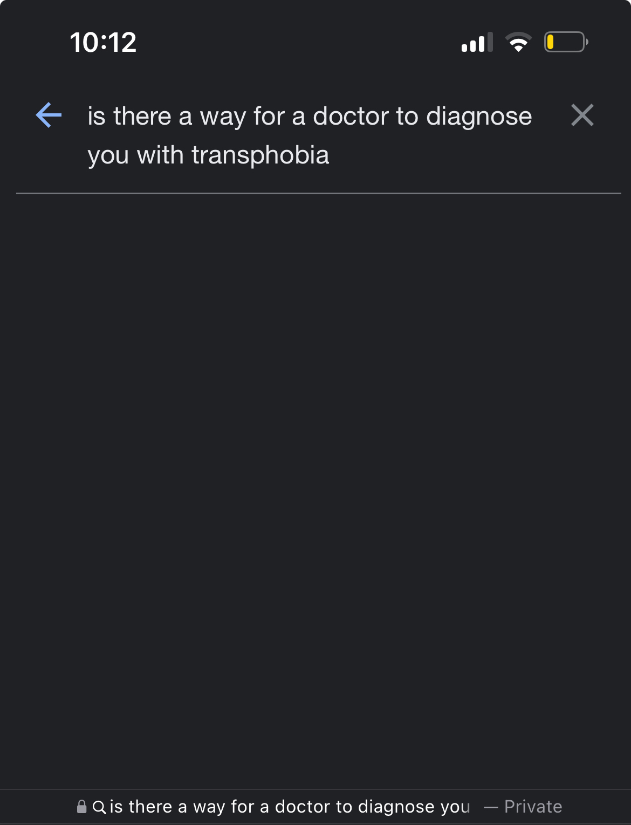Tap the low battery indicator
631x825 pixels.
click(565, 42)
